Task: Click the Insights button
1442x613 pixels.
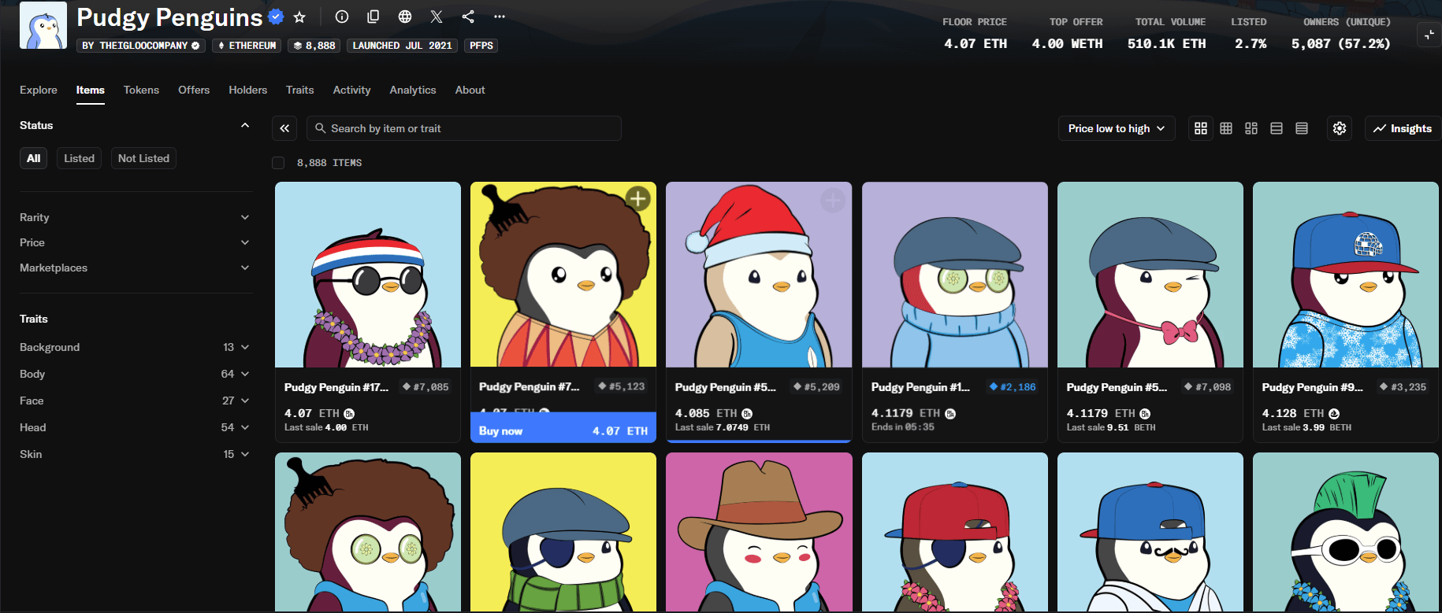Action: click(1403, 128)
